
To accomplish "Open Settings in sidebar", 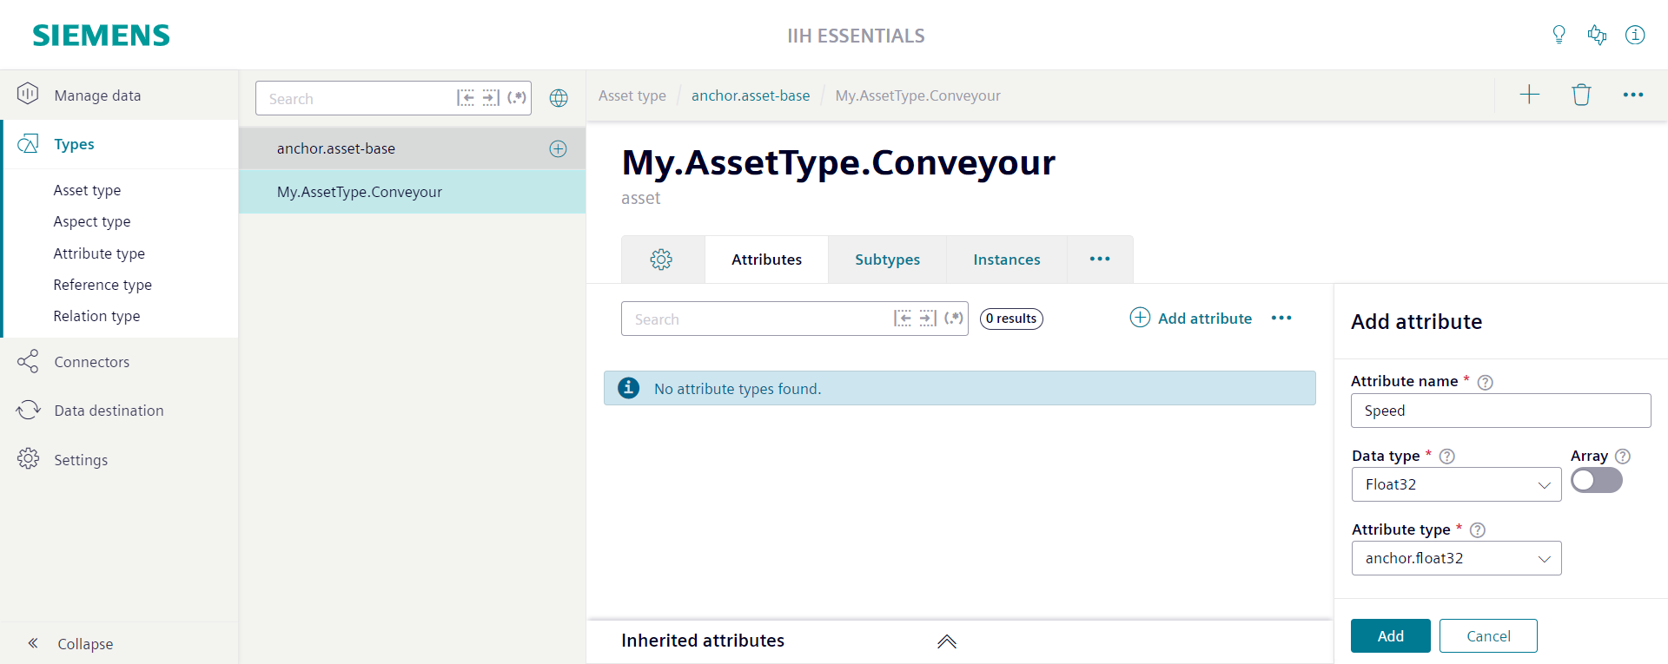I will pyautogui.click(x=119, y=460).
